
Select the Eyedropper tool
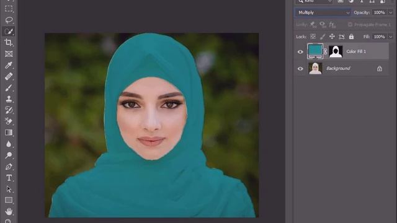[x=9, y=65]
